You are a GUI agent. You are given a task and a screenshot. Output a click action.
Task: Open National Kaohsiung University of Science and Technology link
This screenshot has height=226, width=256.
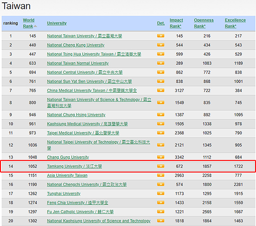99,221
